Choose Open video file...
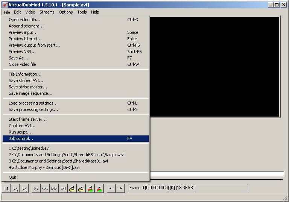289x202 pixels. coord(76,20)
